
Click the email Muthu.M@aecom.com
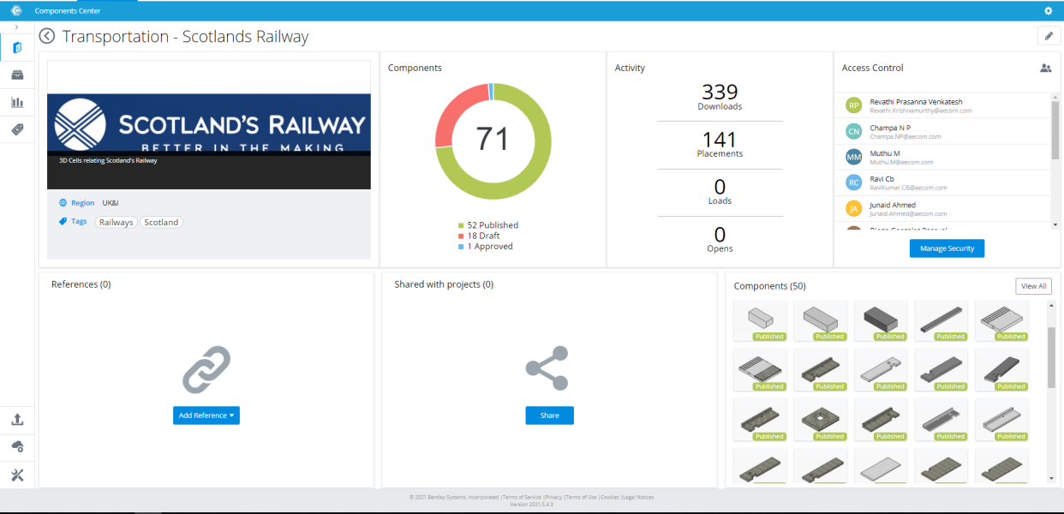901,162
